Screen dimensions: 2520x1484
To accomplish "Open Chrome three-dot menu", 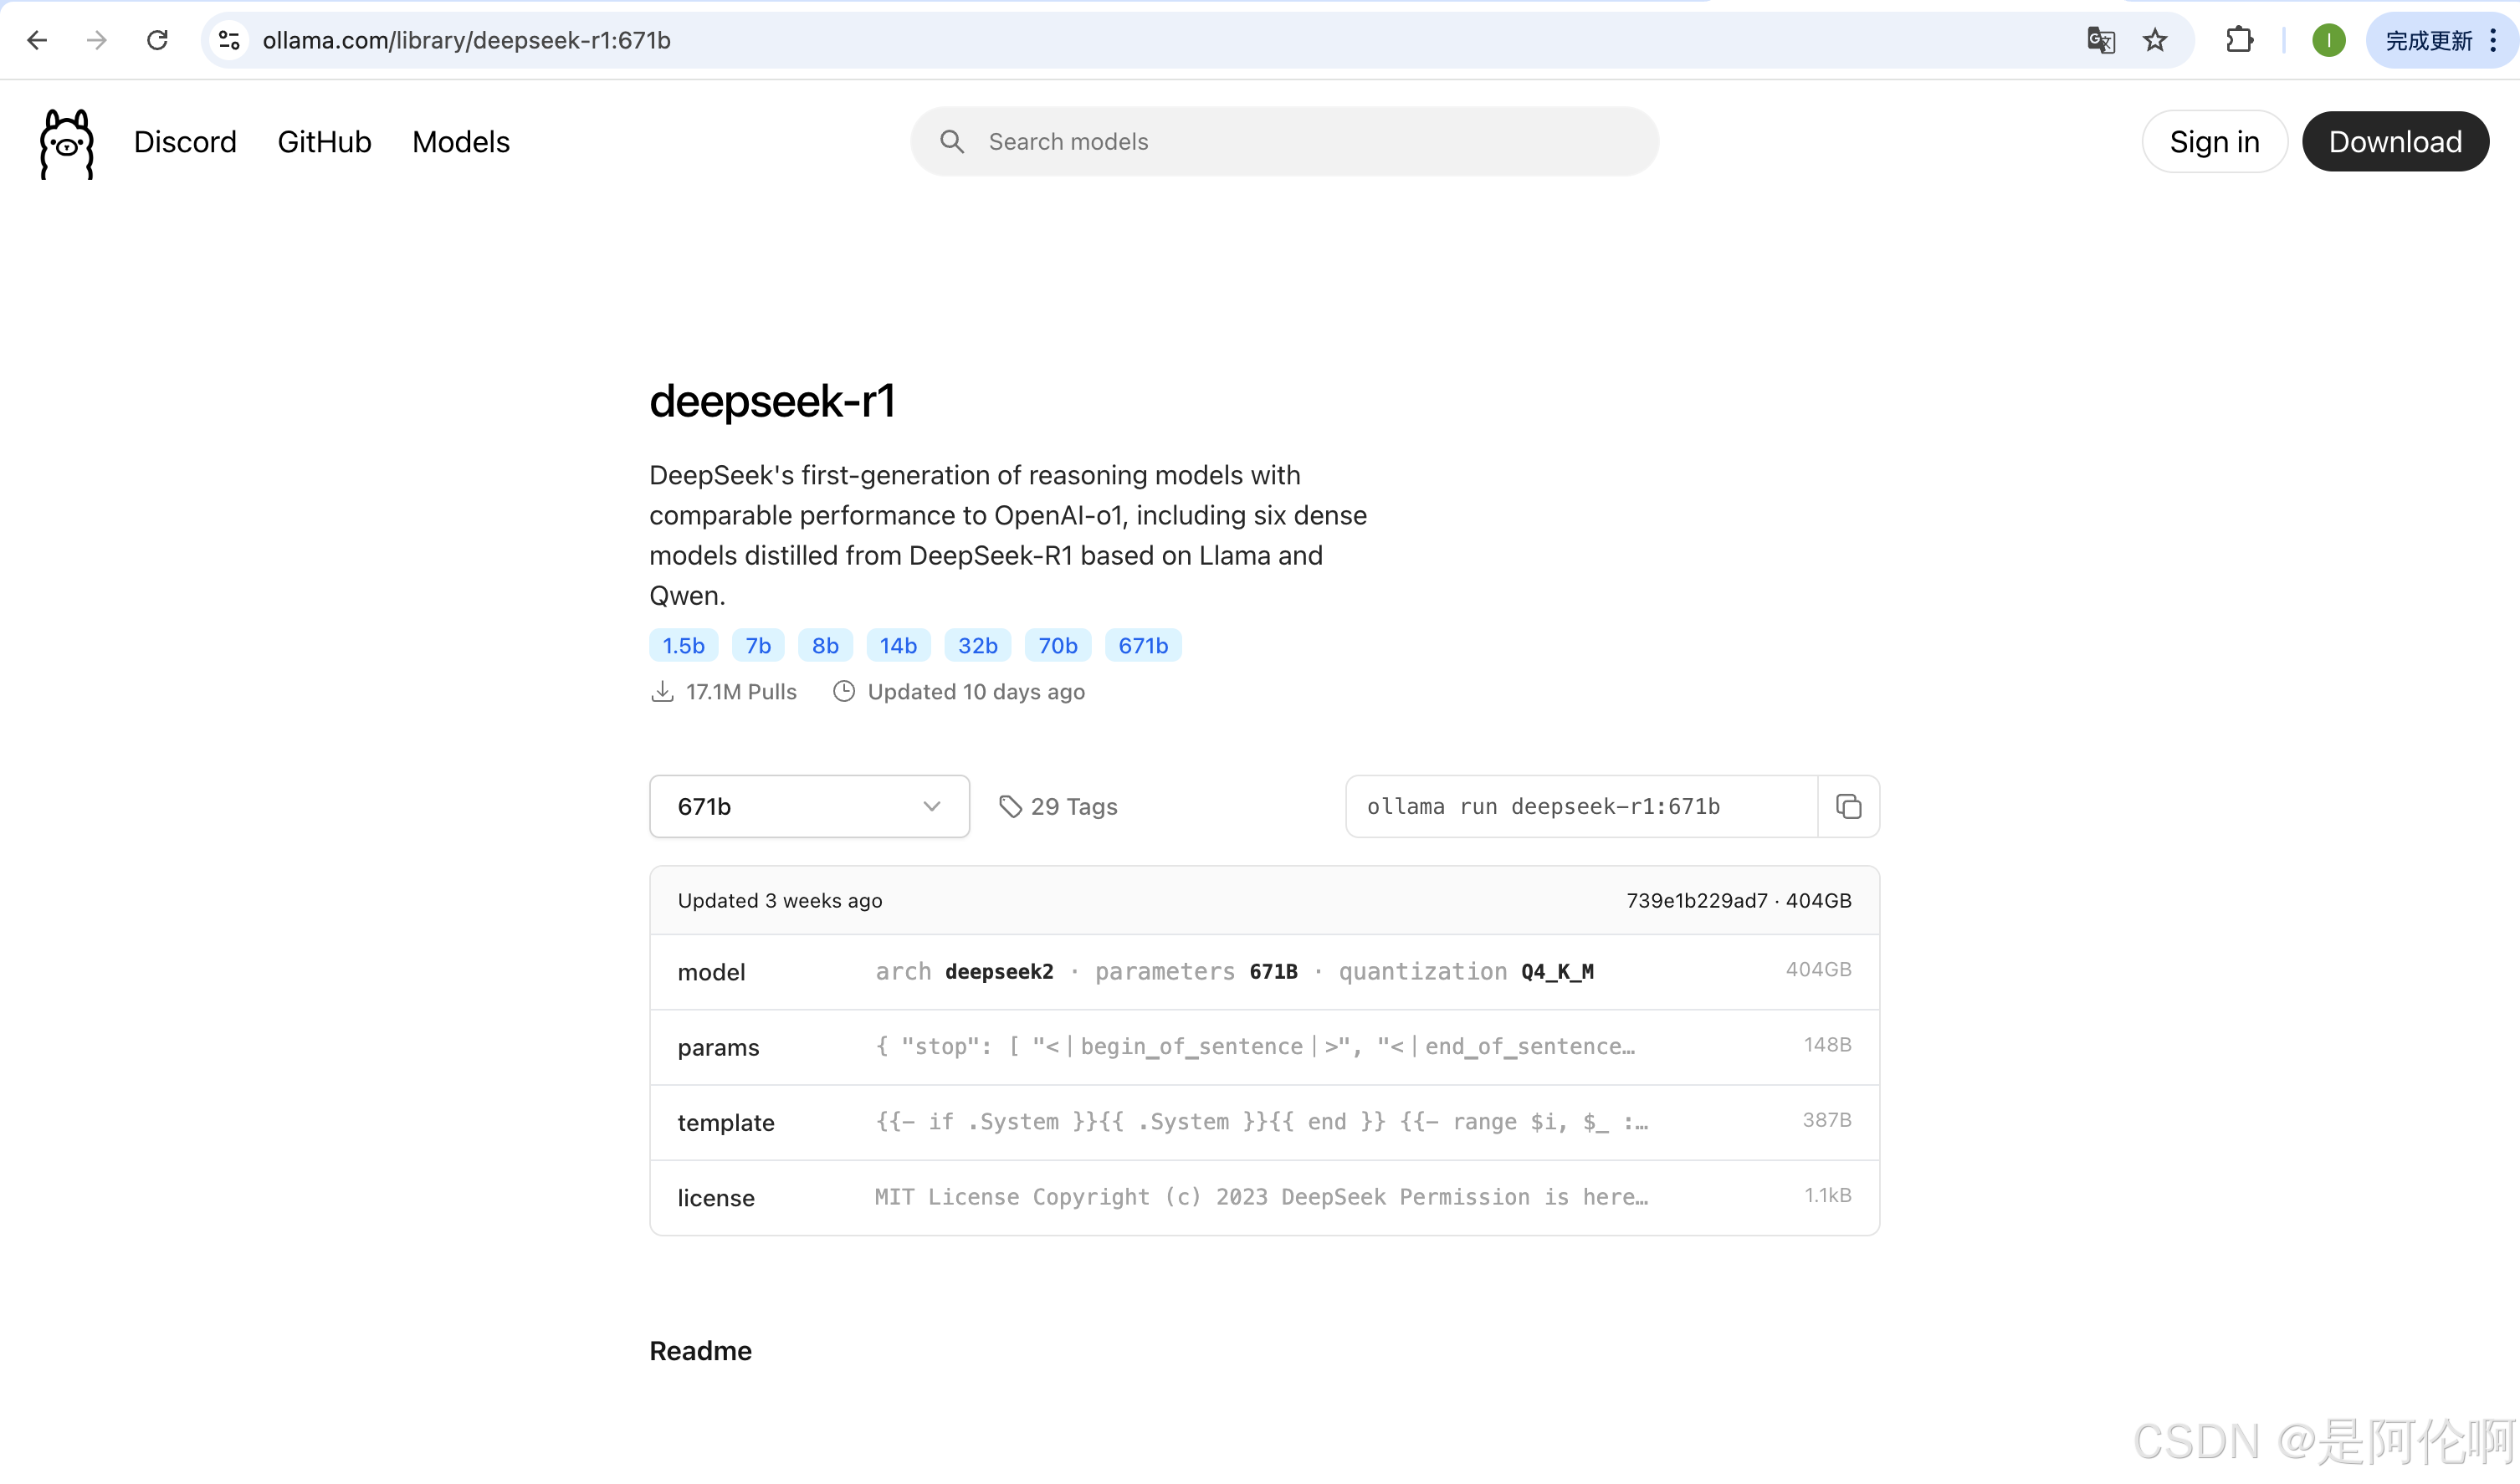I will coord(2493,40).
